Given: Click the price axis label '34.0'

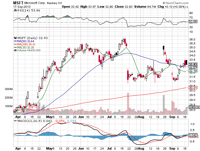Looking at the screenshot, I should [192, 56].
